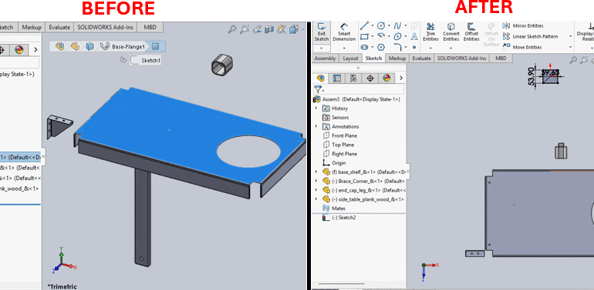The image size is (594, 290).
Task: Select the Line sketch tool
Action: pos(364,25)
